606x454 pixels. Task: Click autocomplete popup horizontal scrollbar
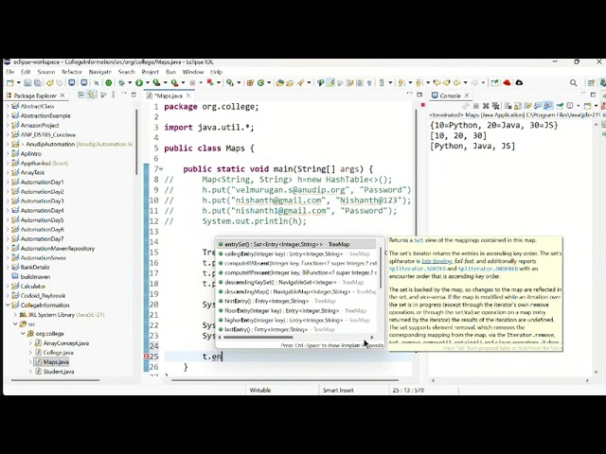tap(258, 337)
